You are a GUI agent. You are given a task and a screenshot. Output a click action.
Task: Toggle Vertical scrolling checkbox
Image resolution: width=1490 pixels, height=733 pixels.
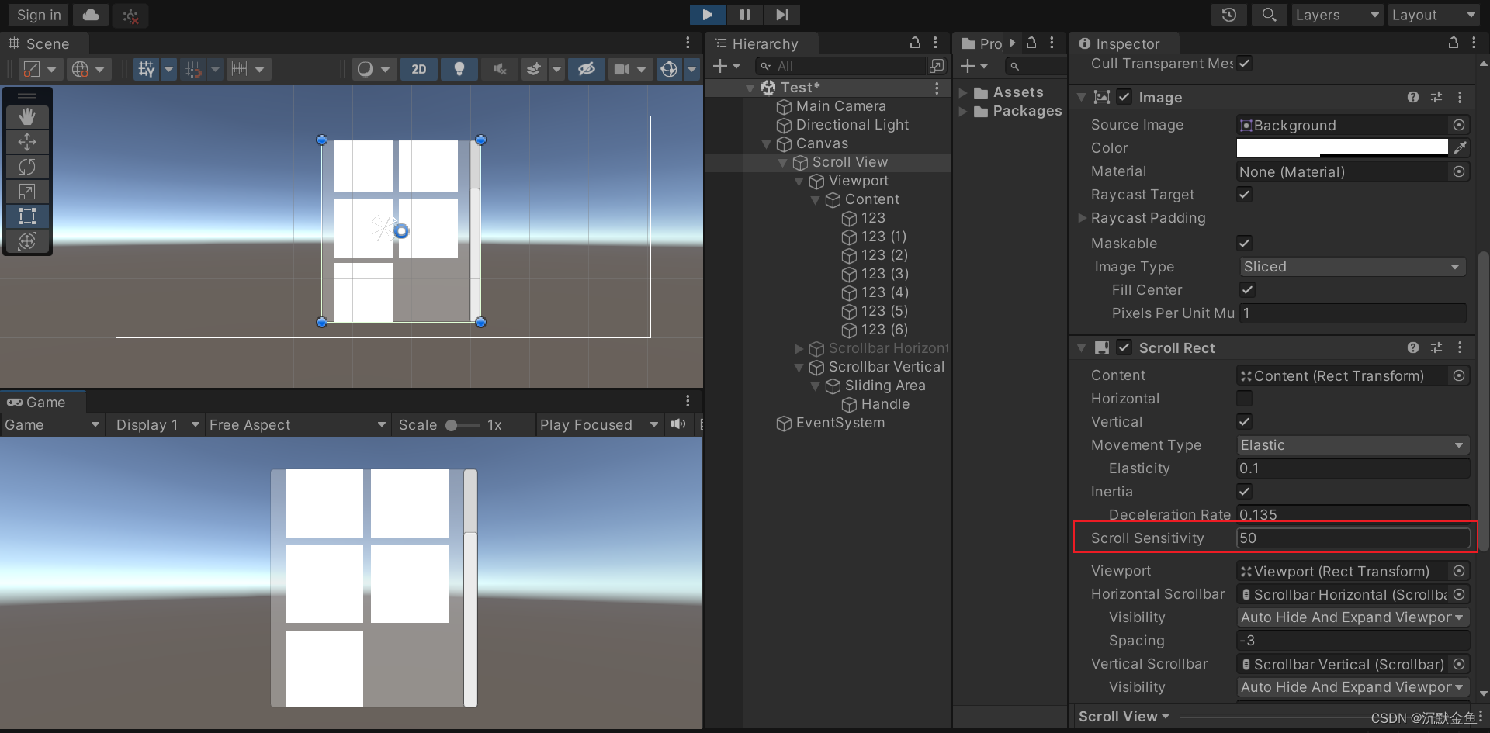point(1244,422)
